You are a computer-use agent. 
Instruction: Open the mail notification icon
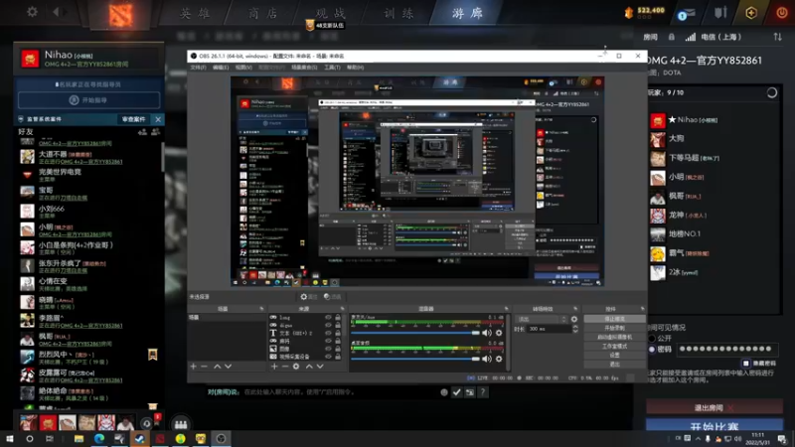(x=686, y=14)
